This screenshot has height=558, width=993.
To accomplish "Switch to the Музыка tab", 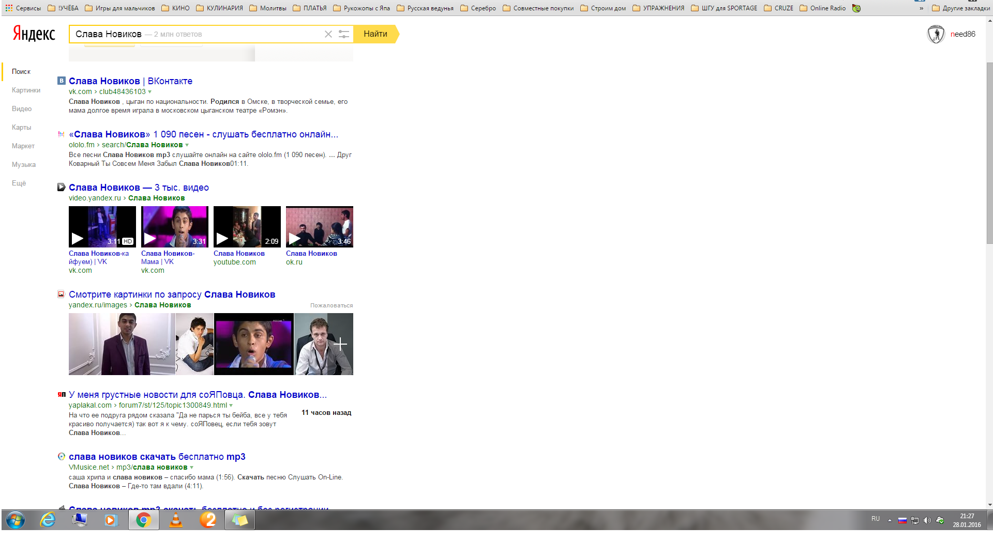I will click(x=24, y=164).
